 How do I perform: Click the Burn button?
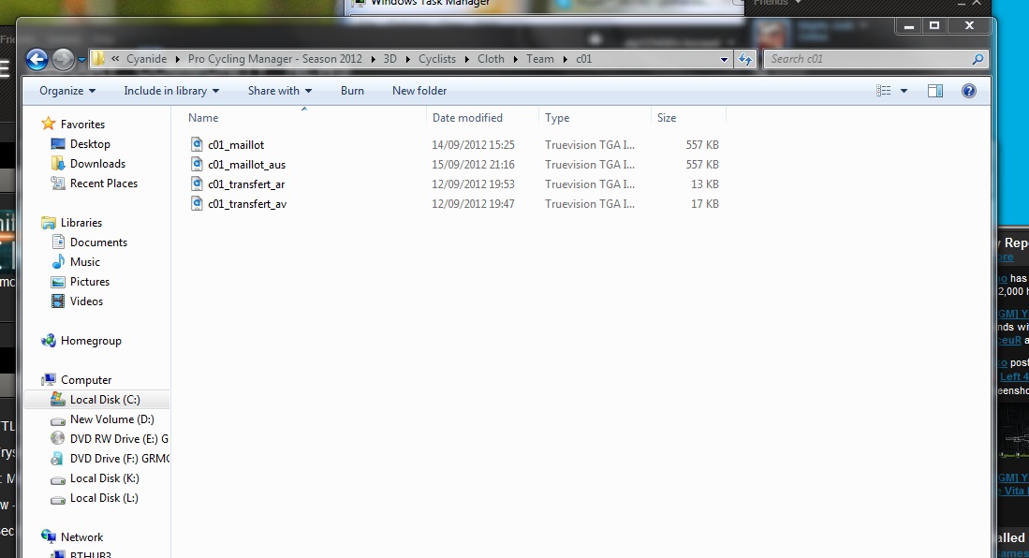(352, 91)
